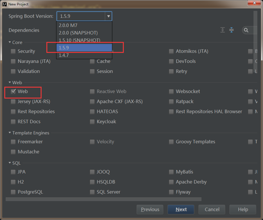Viewport: 263px width, 220px height.
Task: Select version 2.0.0 M7
Action: pos(84,25)
